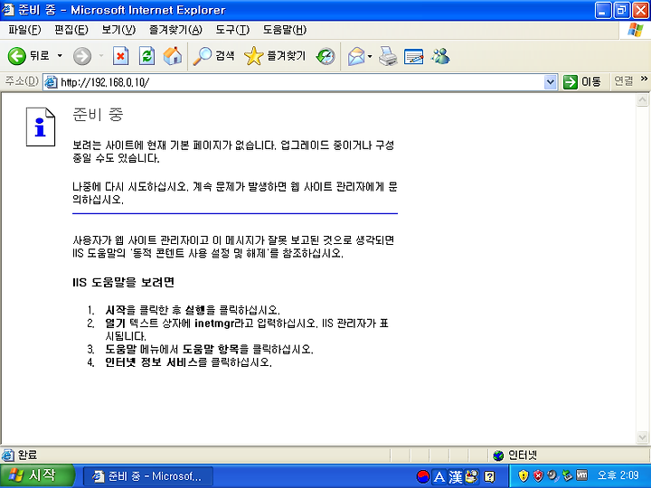
Task: Open Messenger people icon
Action: [x=440, y=56]
